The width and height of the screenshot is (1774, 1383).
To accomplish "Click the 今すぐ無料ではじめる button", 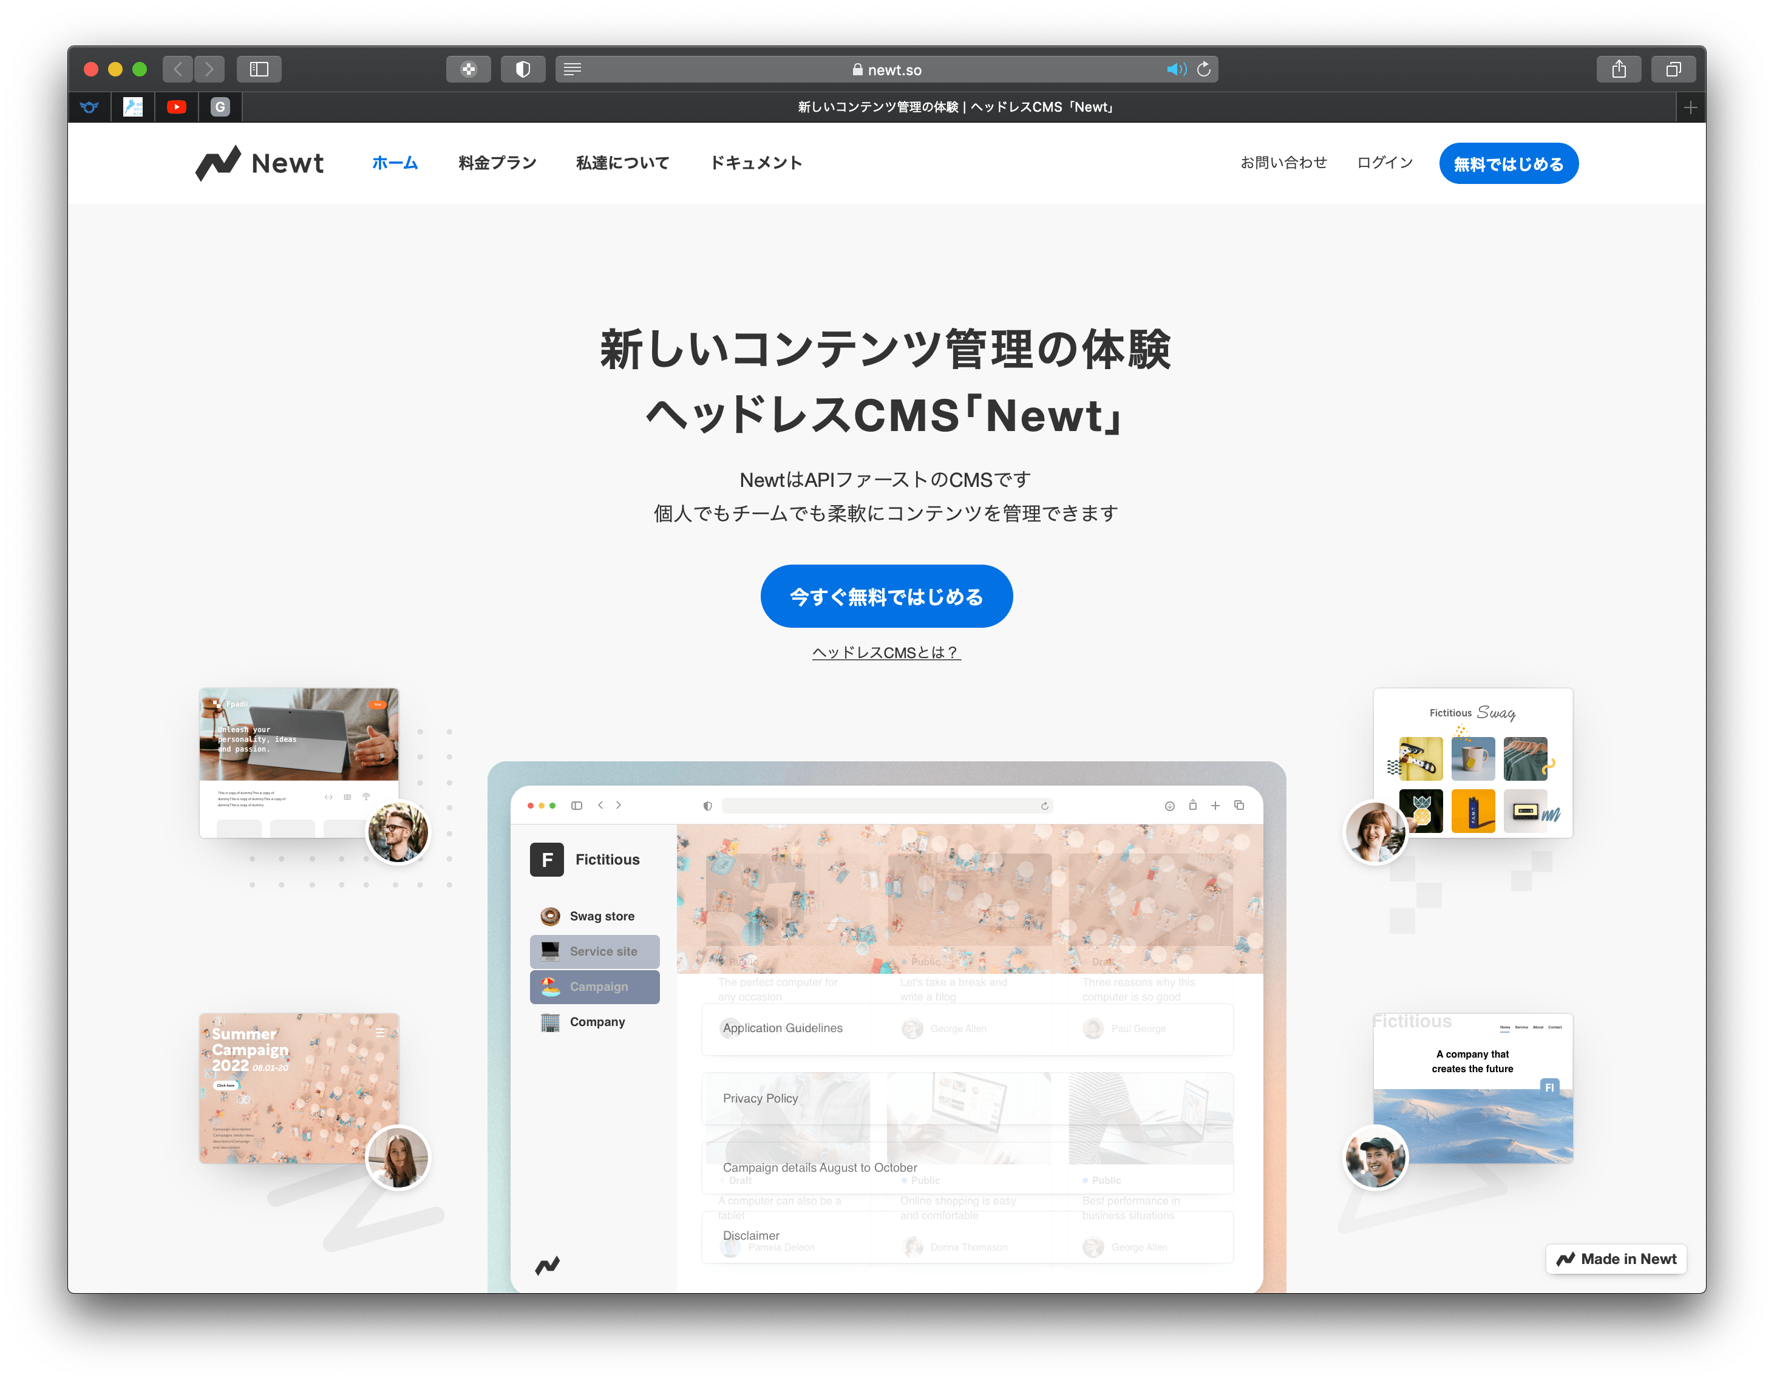I will point(886,597).
